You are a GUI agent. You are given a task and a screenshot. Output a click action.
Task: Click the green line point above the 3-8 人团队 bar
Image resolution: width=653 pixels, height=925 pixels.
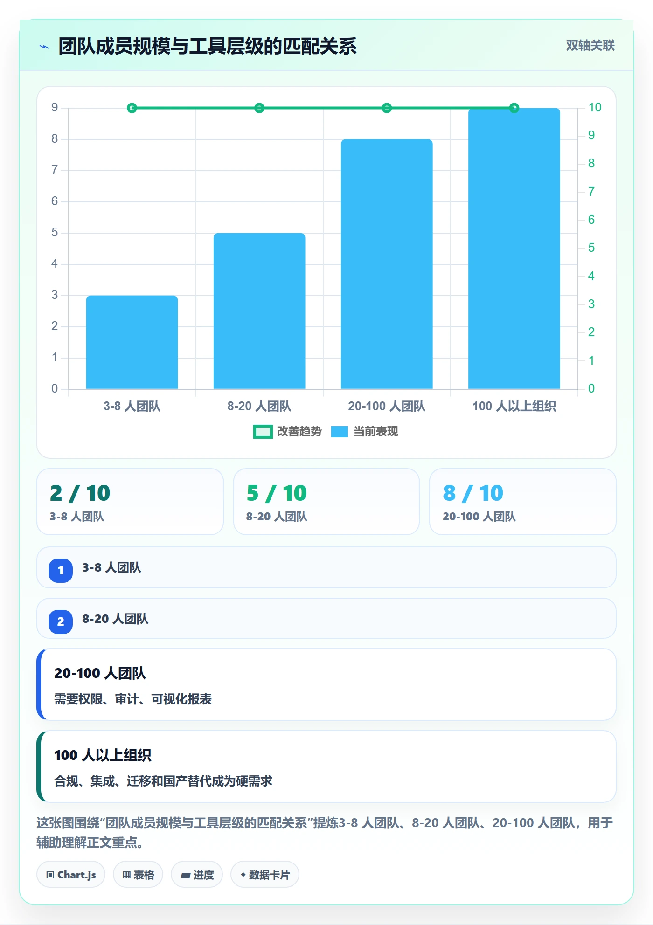click(x=132, y=108)
